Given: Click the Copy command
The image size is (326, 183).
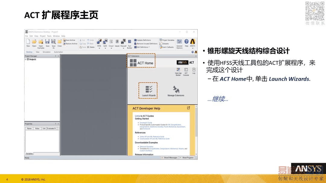Looking at the screenshot, I should click(83, 44).
